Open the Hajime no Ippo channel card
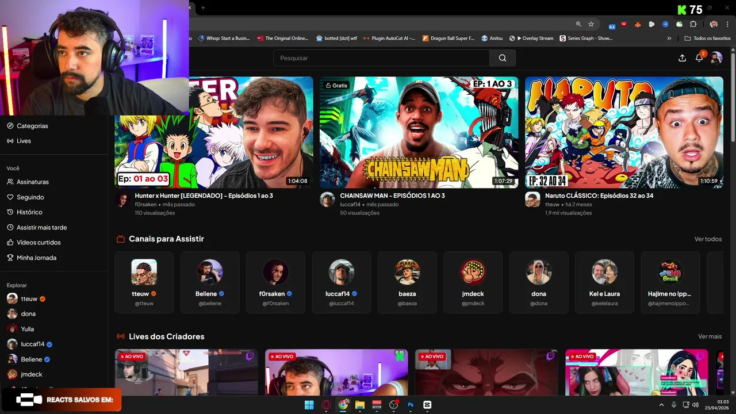 (x=670, y=282)
